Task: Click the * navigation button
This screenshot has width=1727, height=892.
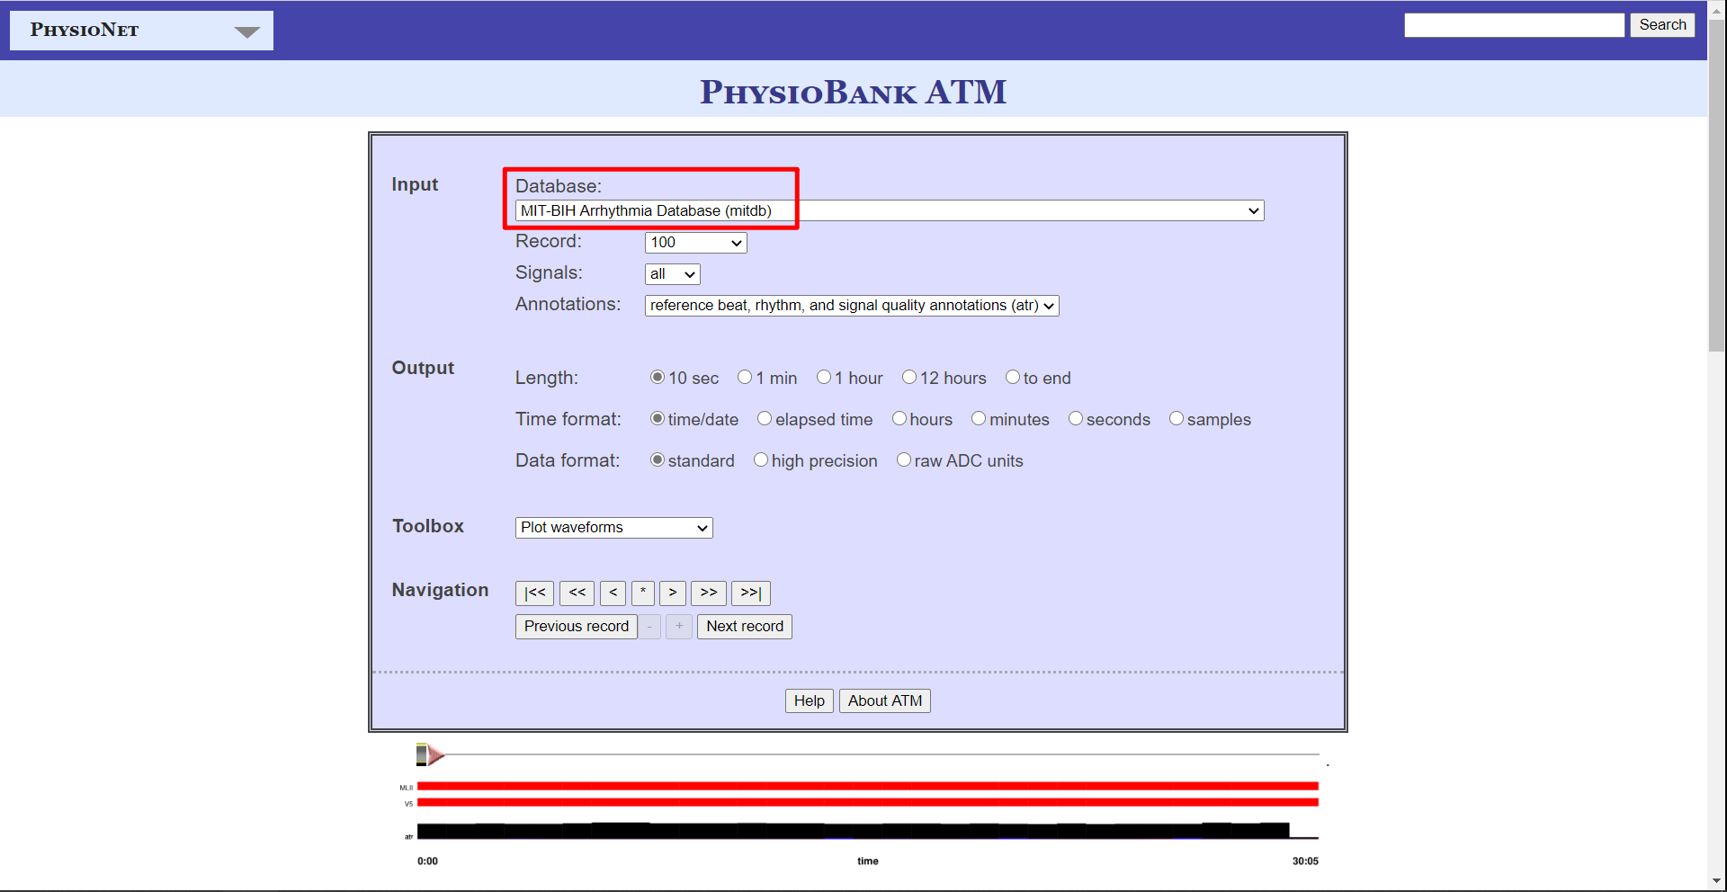Action: pyautogui.click(x=642, y=593)
